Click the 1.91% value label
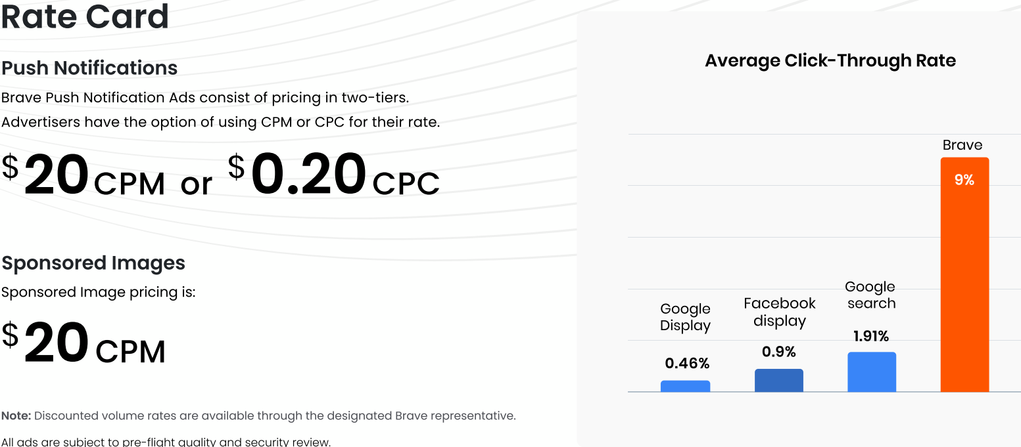 tap(871, 336)
